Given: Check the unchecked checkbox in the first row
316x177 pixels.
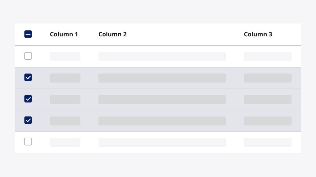Looking at the screenshot, I should point(28,56).
